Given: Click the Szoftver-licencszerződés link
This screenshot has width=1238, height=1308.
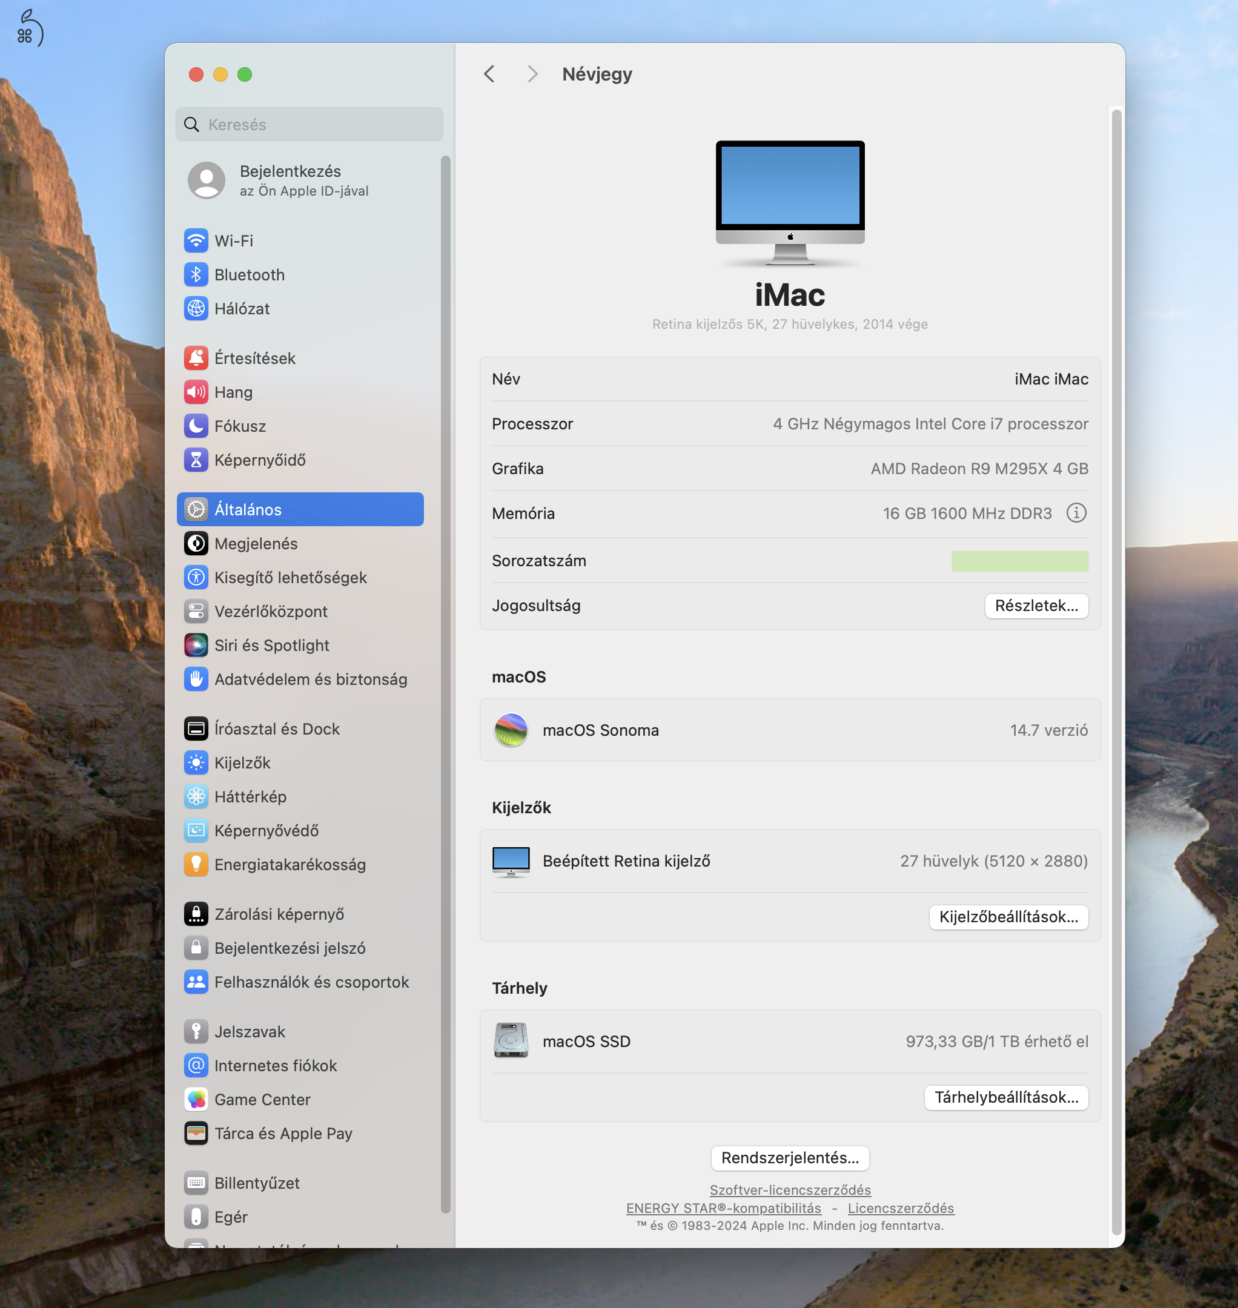Looking at the screenshot, I should pyautogui.click(x=790, y=1189).
